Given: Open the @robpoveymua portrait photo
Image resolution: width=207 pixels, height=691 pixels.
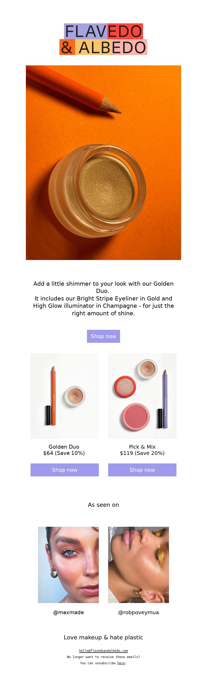Looking at the screenshot, I should tap(138, 565).
